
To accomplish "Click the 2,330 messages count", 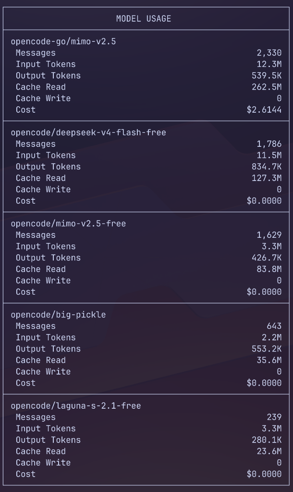I will (269, 53).
